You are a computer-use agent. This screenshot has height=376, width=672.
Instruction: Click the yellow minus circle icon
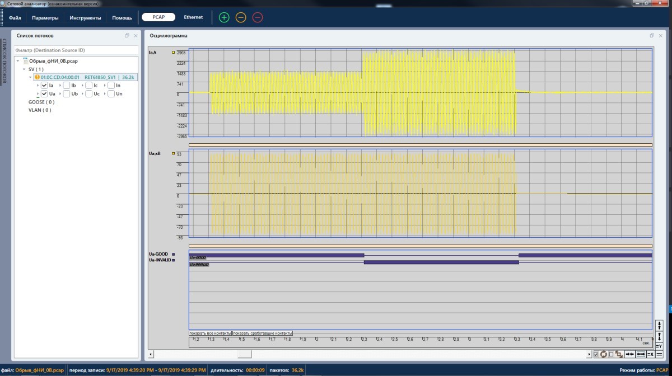pyautogui.click(x=241, y=17)
